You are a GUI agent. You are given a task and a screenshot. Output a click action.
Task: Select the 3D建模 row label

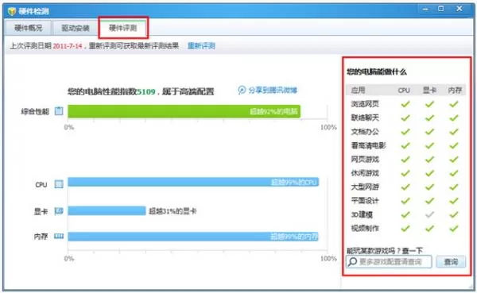[x=362, y=214]
